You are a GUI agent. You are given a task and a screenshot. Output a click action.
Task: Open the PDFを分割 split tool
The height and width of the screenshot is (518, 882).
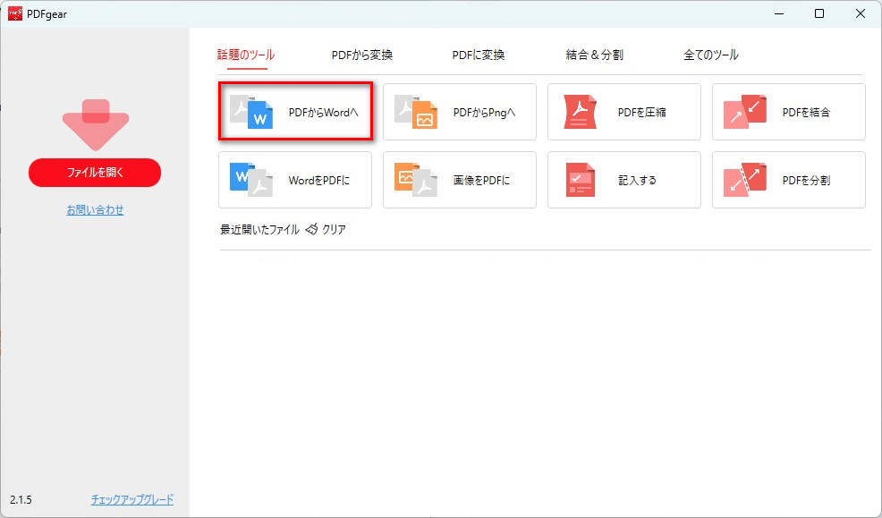(788, 179)
